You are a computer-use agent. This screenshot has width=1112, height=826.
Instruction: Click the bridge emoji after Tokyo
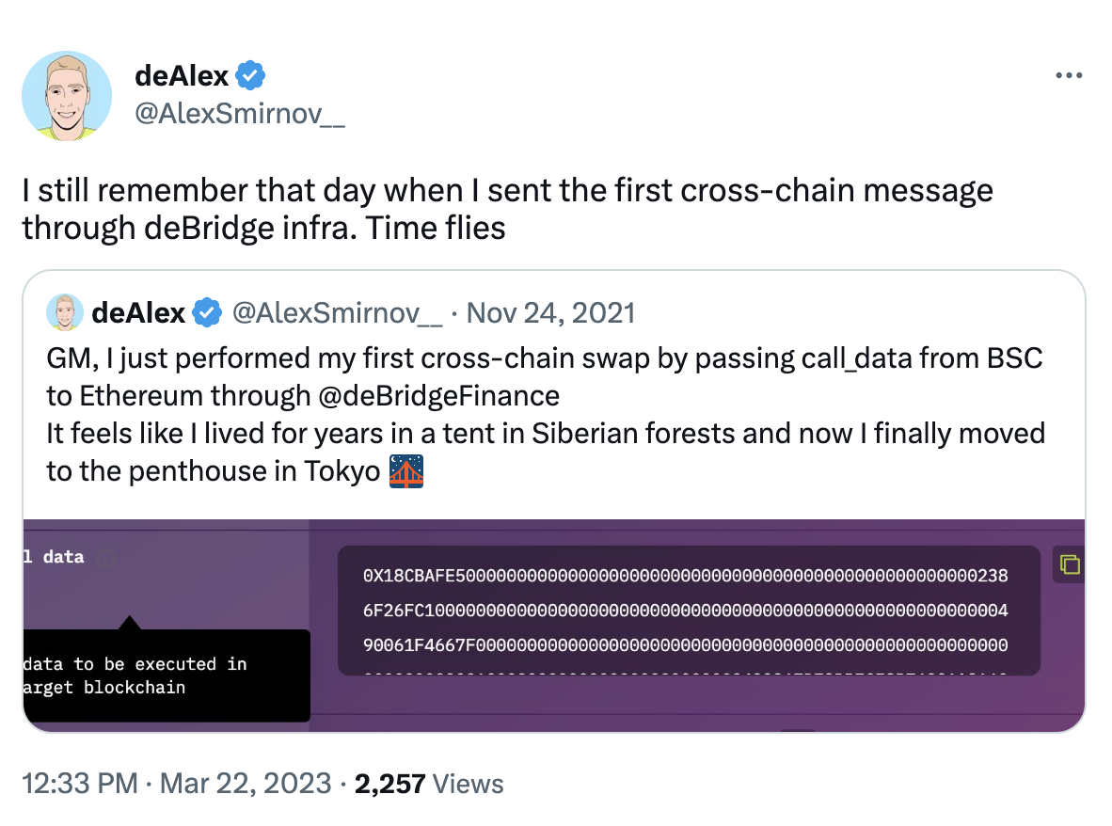406,470
